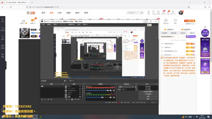
Task: Open OBS 文件(F) menu
Action: click(x=43, y=24)
